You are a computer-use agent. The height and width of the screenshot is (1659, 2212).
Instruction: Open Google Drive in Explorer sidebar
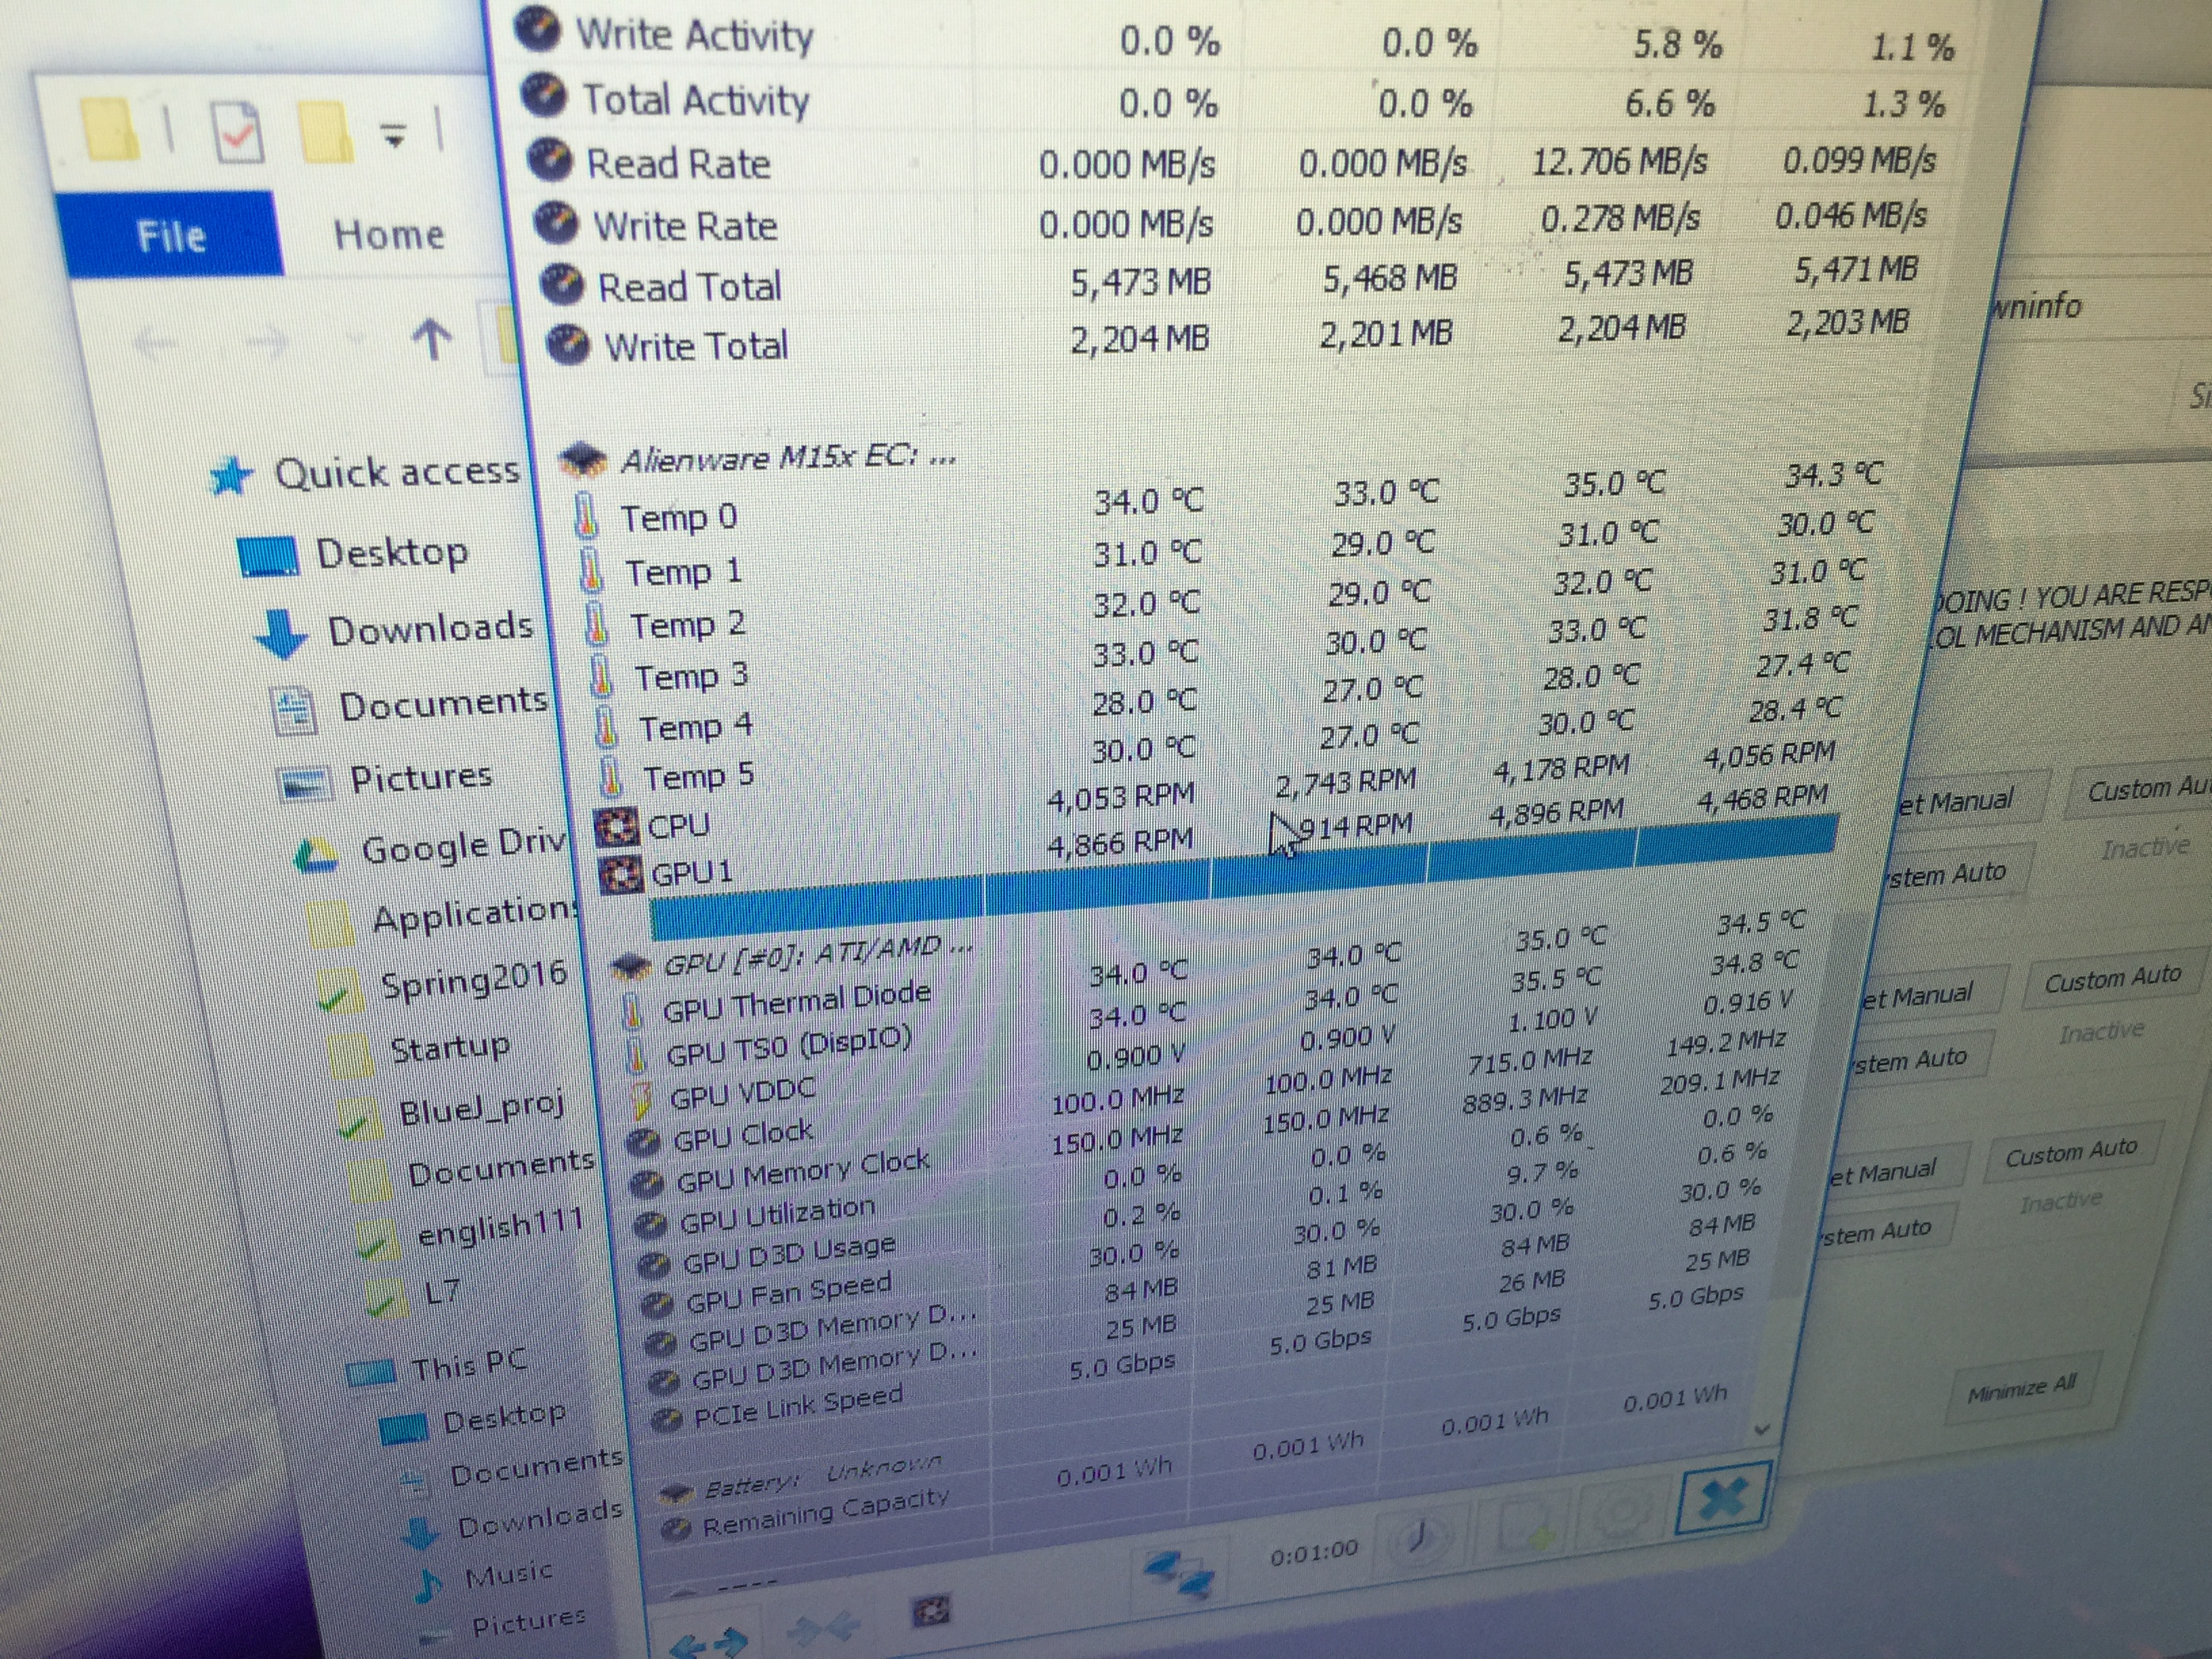point(463,846)
